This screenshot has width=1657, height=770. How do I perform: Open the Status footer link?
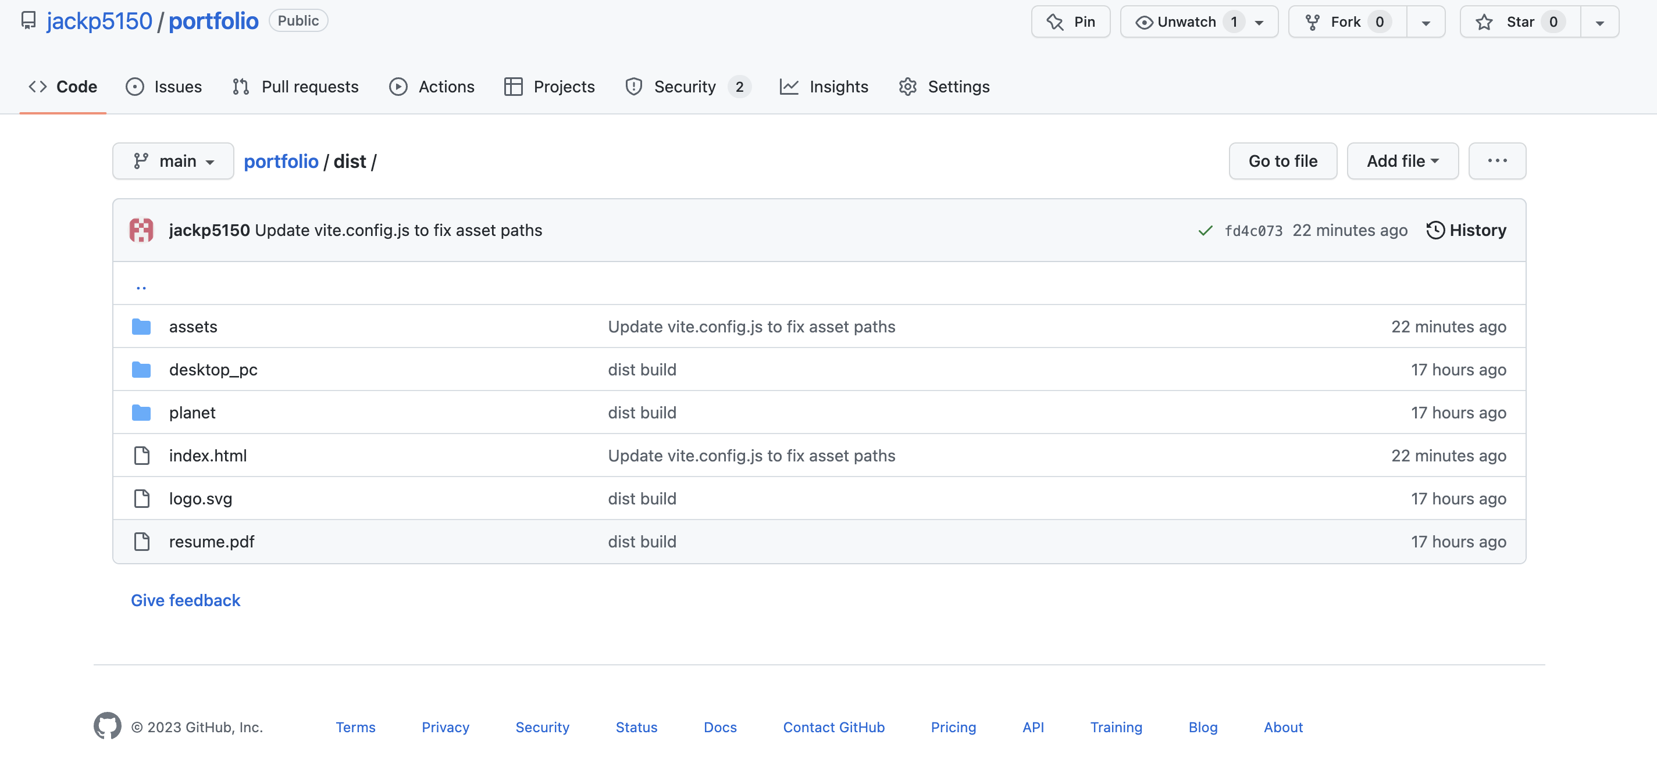coord(636,727)
